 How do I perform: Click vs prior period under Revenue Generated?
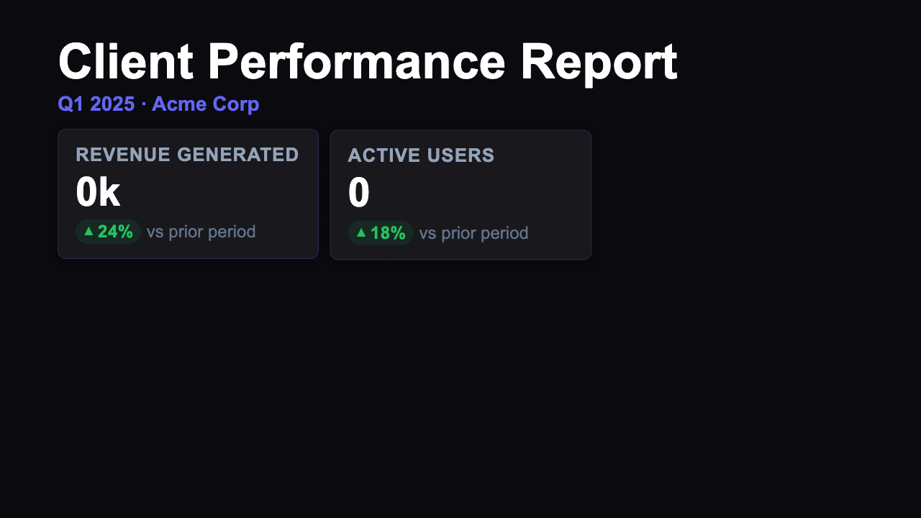point(201,231)
